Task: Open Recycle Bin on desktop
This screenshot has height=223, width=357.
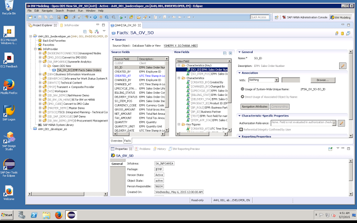Action: tap(9, 7)
